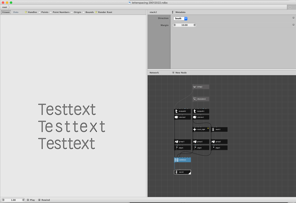Viewport: 296px width, 203px height.
Task: Switch to the Viewer tab
Action: pos(6,12)
